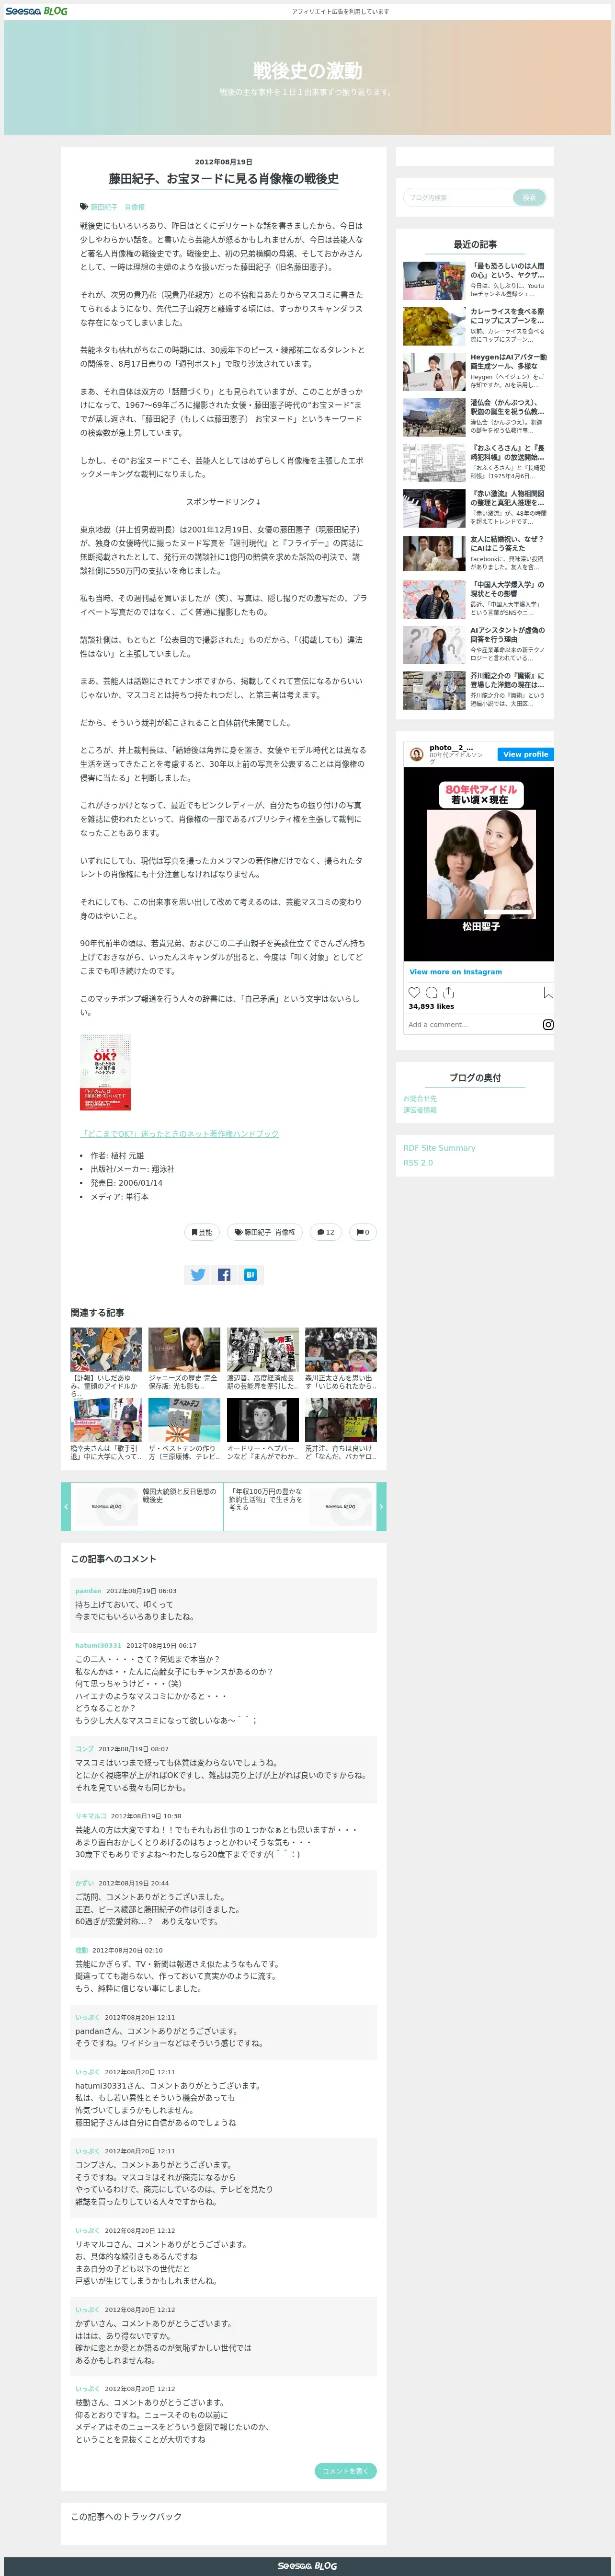Open related article 【訃報】いしだあゆみ thumbnail

(106, 1350)
